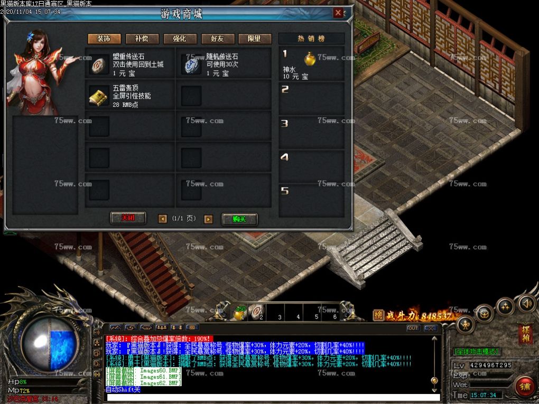Toggle the second chat channel side icon
The image size is (539, 404).
point(97,343)
